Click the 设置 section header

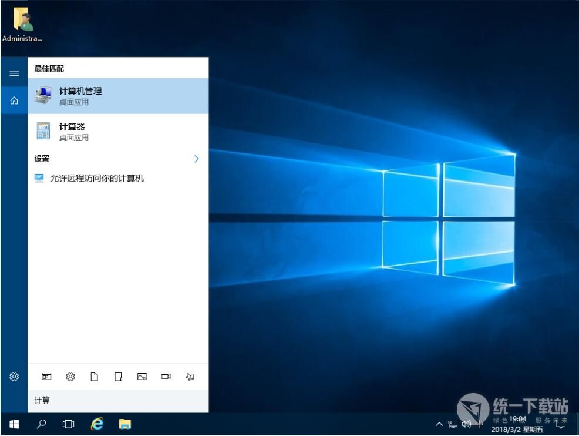[42, 159]
